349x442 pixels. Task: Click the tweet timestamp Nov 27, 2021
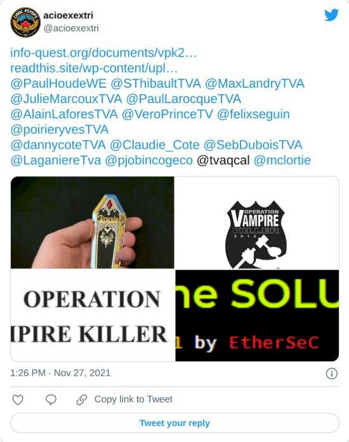[60, 373]
